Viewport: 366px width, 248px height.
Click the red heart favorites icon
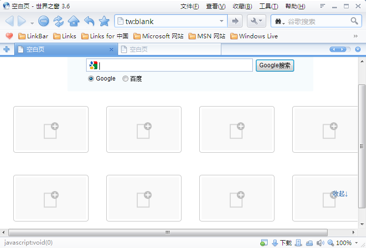(x=9, y=36)
